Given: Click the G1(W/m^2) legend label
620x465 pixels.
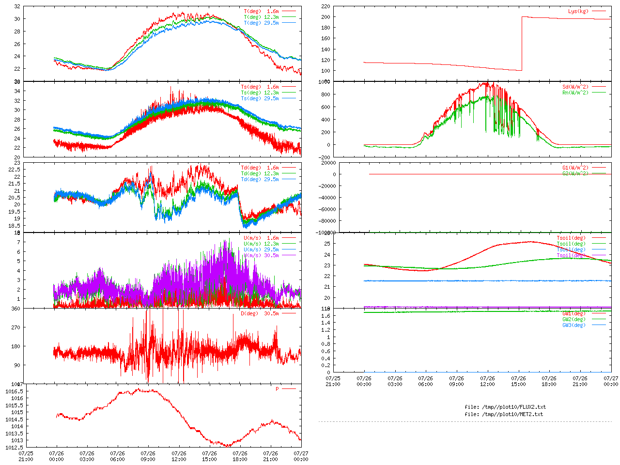Looking at the screenshot, I should click(575, 168).
